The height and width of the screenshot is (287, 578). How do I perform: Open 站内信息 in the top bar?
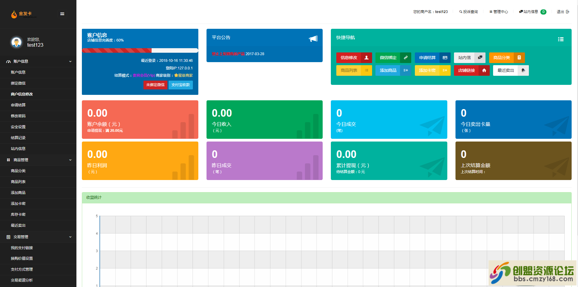[x=529, y=12]
